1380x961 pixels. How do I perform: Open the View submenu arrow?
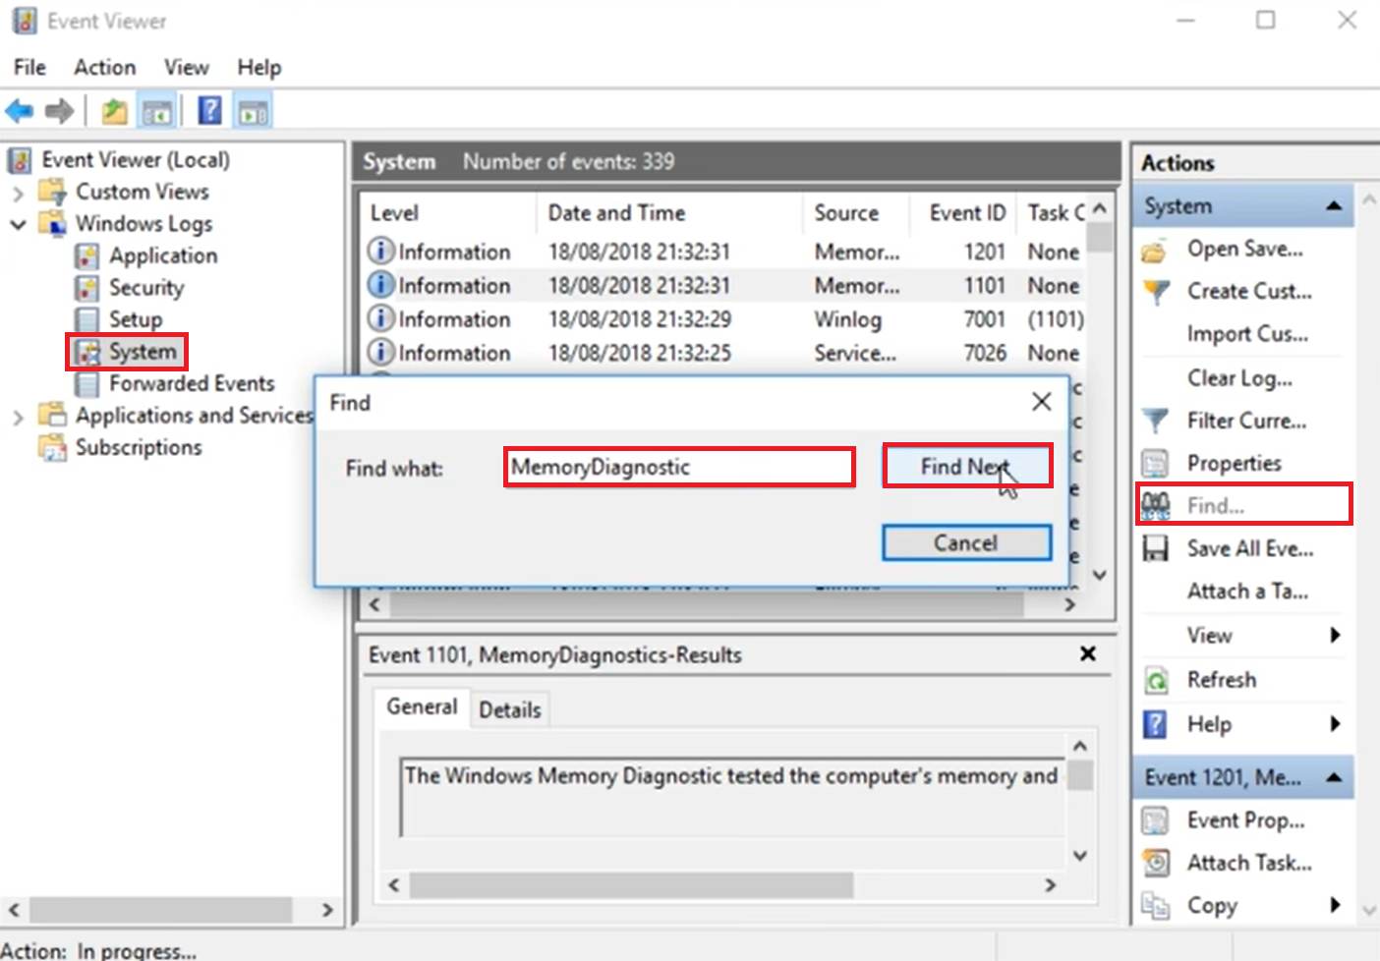(1337, 635)
